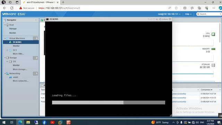Open the Help dropdown menu
The image size is (222, 125).
point(188,14)
